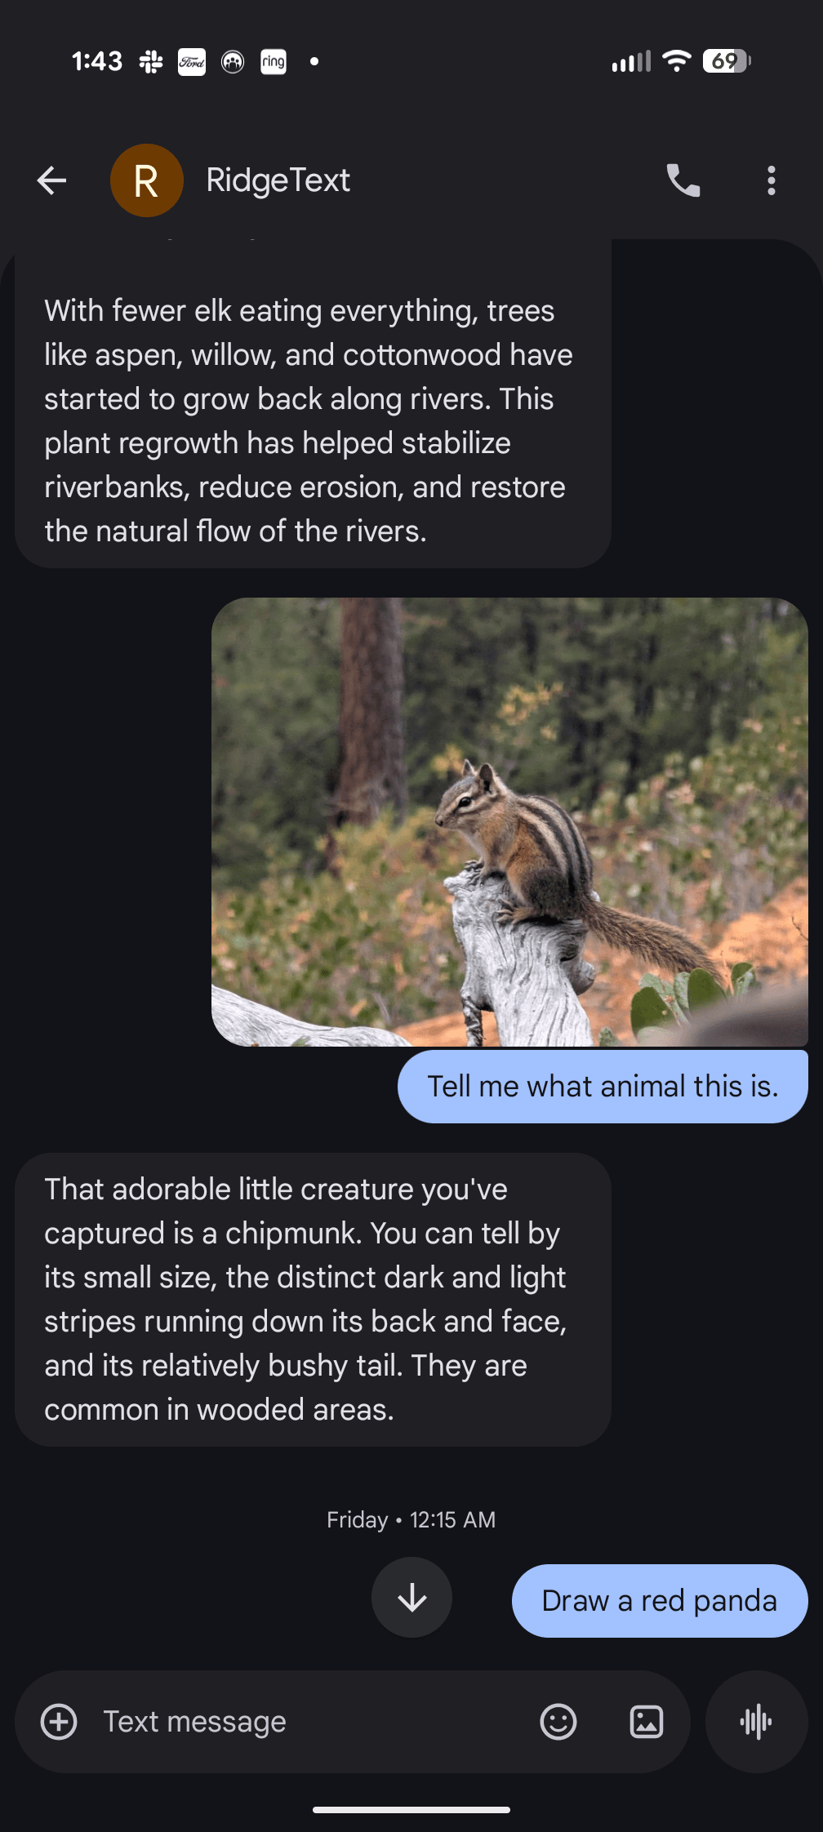This screenshot has height=1832, width=823.
Task: Open the emoji picker in the message bar
Action: coord(558,1722)
